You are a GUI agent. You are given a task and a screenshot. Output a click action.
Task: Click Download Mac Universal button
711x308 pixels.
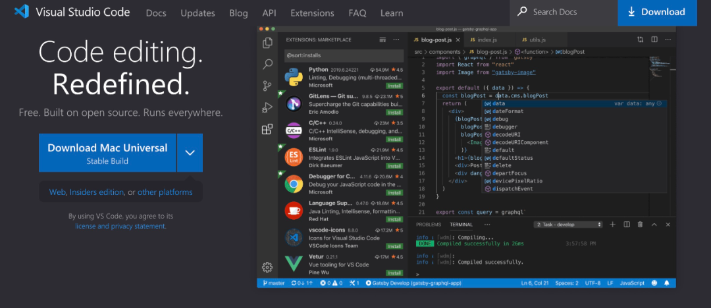(x=107, y=153)
